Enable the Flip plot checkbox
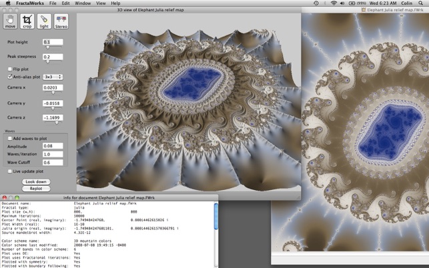The width and height of the screenshot is (429, 268). (9, 69)
